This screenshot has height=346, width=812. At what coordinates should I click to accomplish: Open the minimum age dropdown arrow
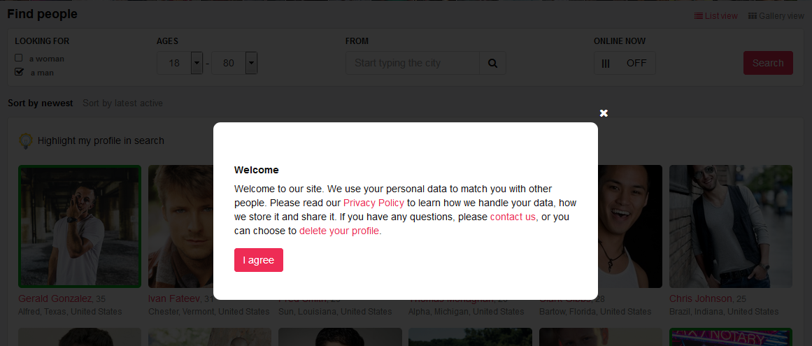tap(197, 63)
